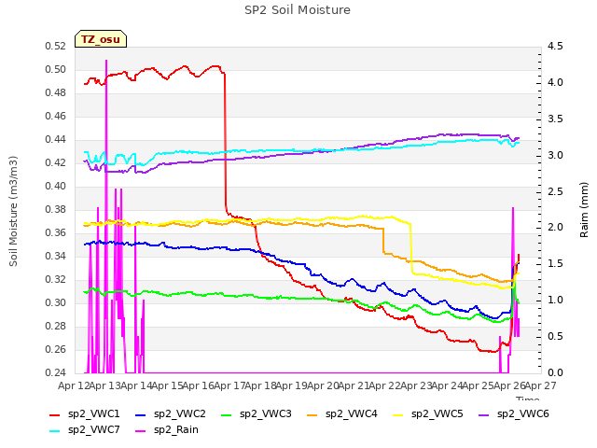
Task: Click the cyan sp2_VWC7 legend swatch
Action: (55, 431)
